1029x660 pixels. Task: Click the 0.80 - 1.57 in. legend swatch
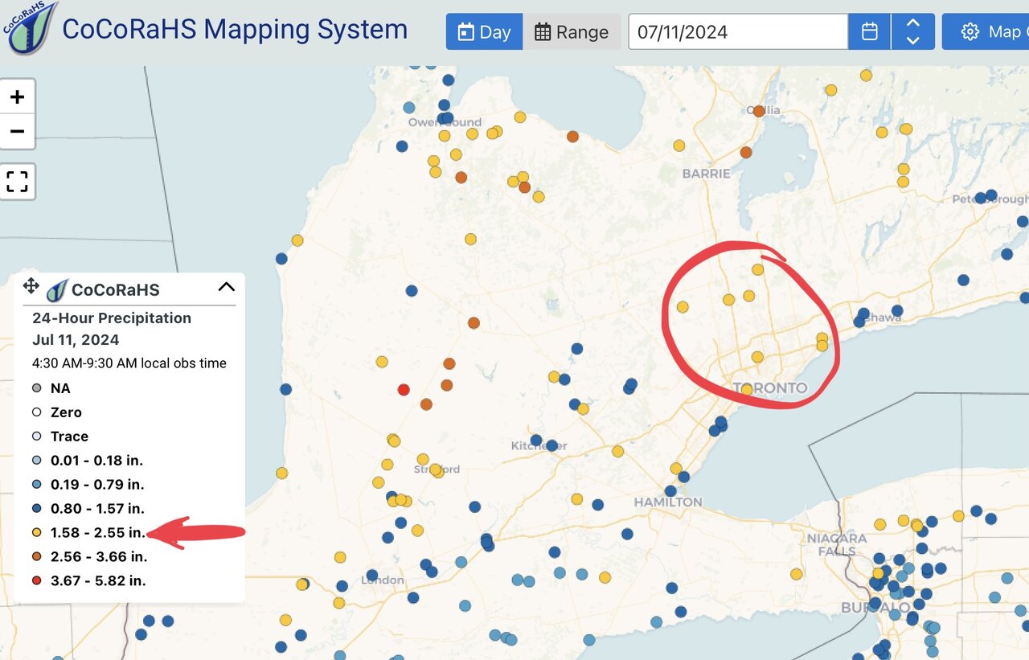coord(36,508)
